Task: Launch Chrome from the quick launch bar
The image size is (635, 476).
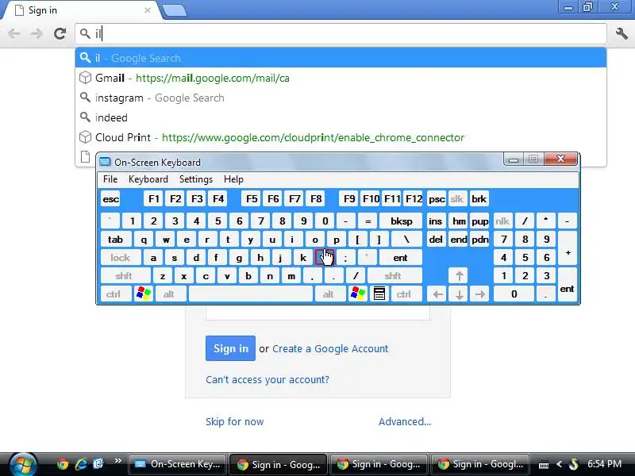Action: (63, 464)
